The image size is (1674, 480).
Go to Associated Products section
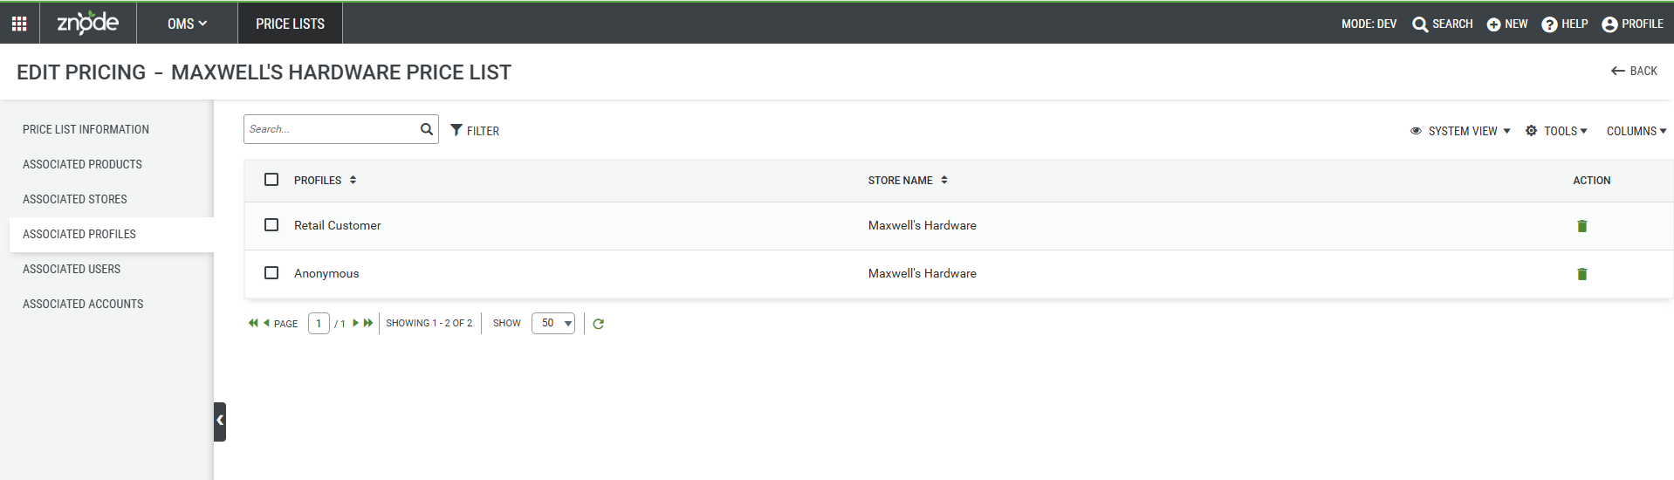[x=82, y=164]
